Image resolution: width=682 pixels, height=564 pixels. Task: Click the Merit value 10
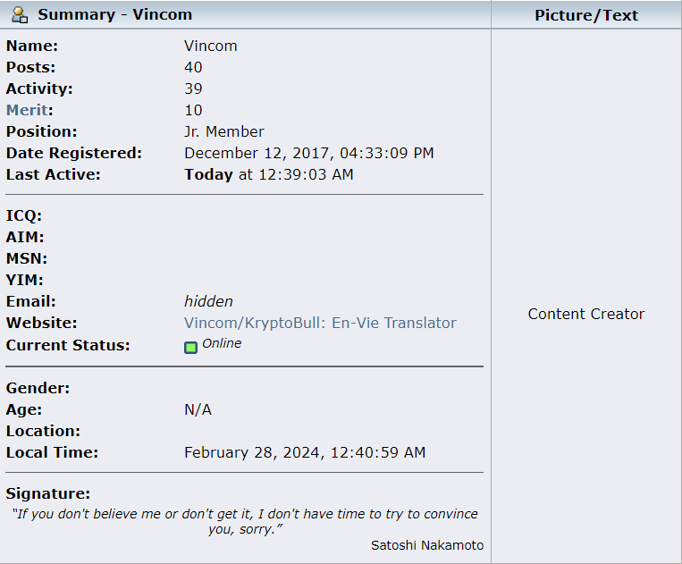pyautogui.click(x=193, y=111)
